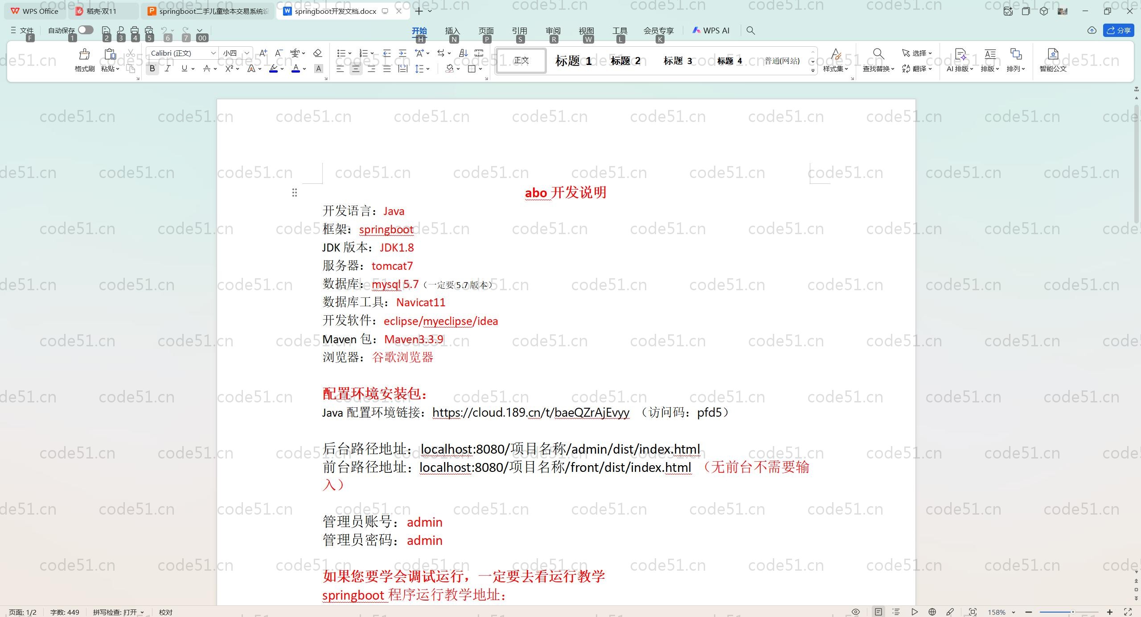Click the save document icon

106,30
